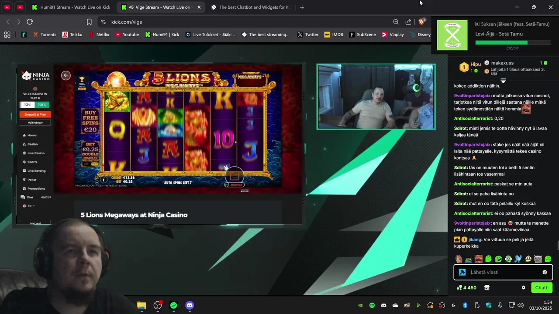Click Deposit & Play in Ninja Casino
The width and height of the screenshot is (559, 314).
point(35,114)
